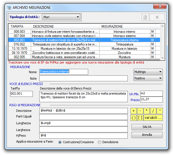Select row 008.003 Intonaco interno

click(84, 32)
